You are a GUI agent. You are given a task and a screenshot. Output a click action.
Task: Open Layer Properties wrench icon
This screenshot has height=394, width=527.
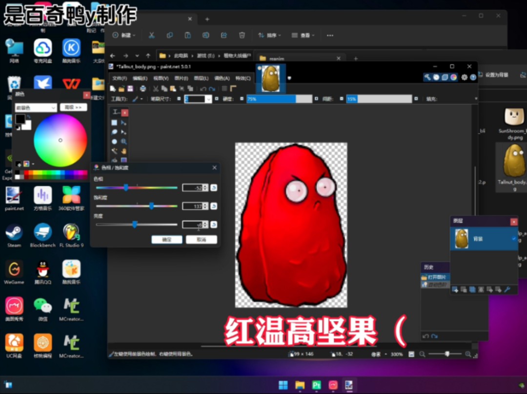(x=507, y=290)
